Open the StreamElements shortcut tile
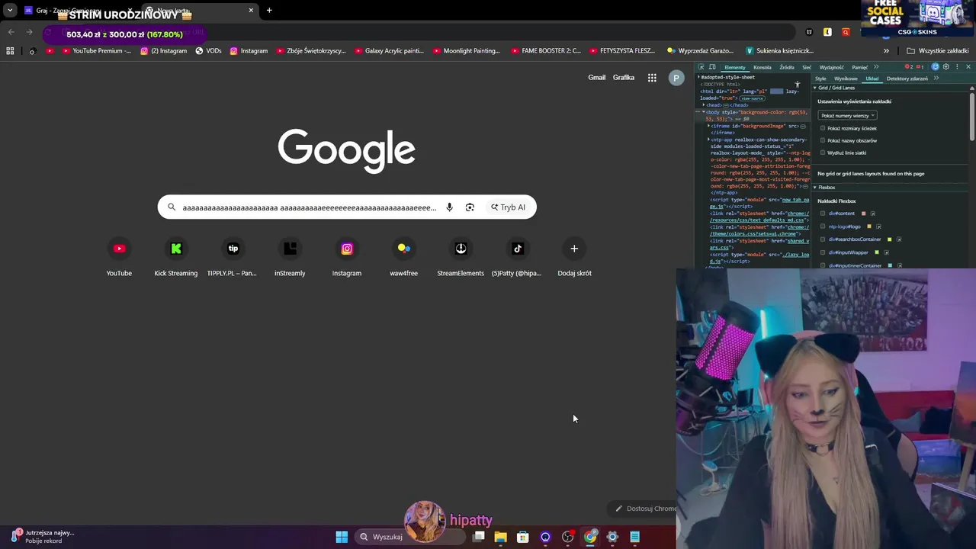 point(461,258)
